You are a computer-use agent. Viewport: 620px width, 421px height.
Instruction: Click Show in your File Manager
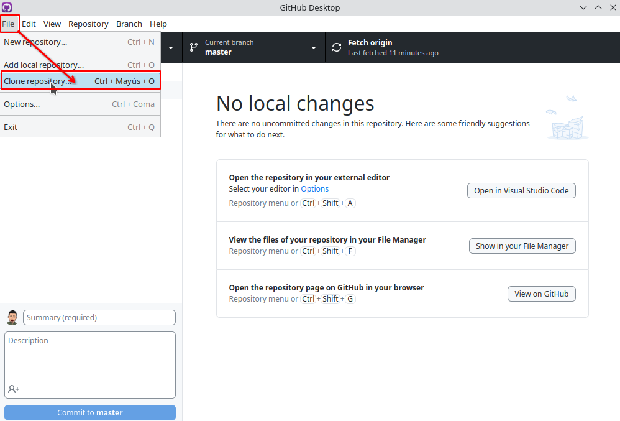pos(522,246)
